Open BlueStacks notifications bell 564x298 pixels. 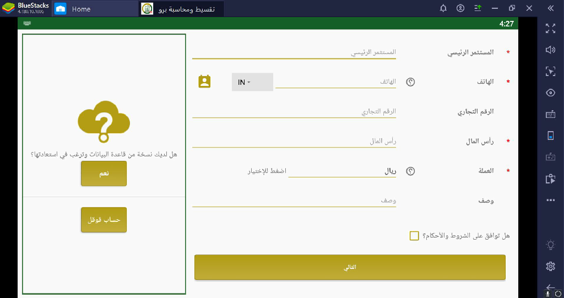point(443,8)
